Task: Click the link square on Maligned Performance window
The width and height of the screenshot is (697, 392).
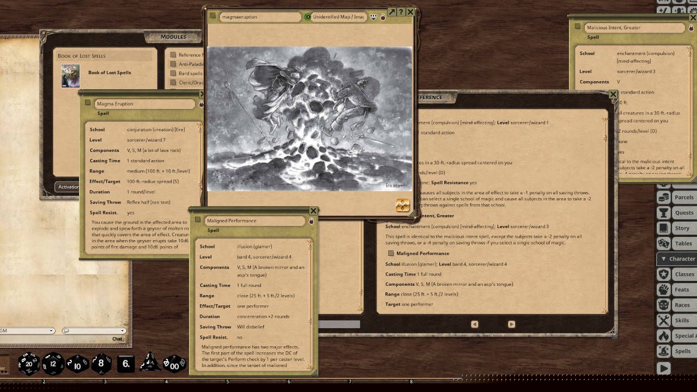Action: tap(198, 219)
